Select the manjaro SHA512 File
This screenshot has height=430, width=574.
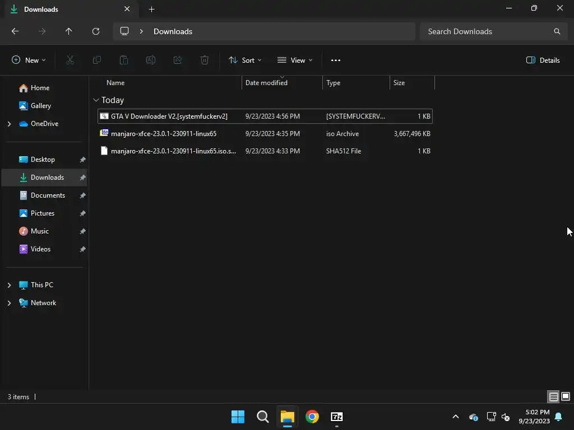265,151
